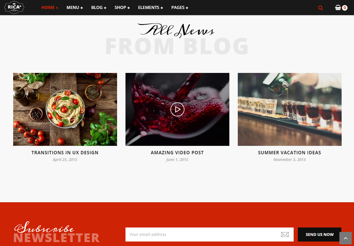Open the Pages navigation item
Screen dimensions: 354x246
tap(180, 8)
